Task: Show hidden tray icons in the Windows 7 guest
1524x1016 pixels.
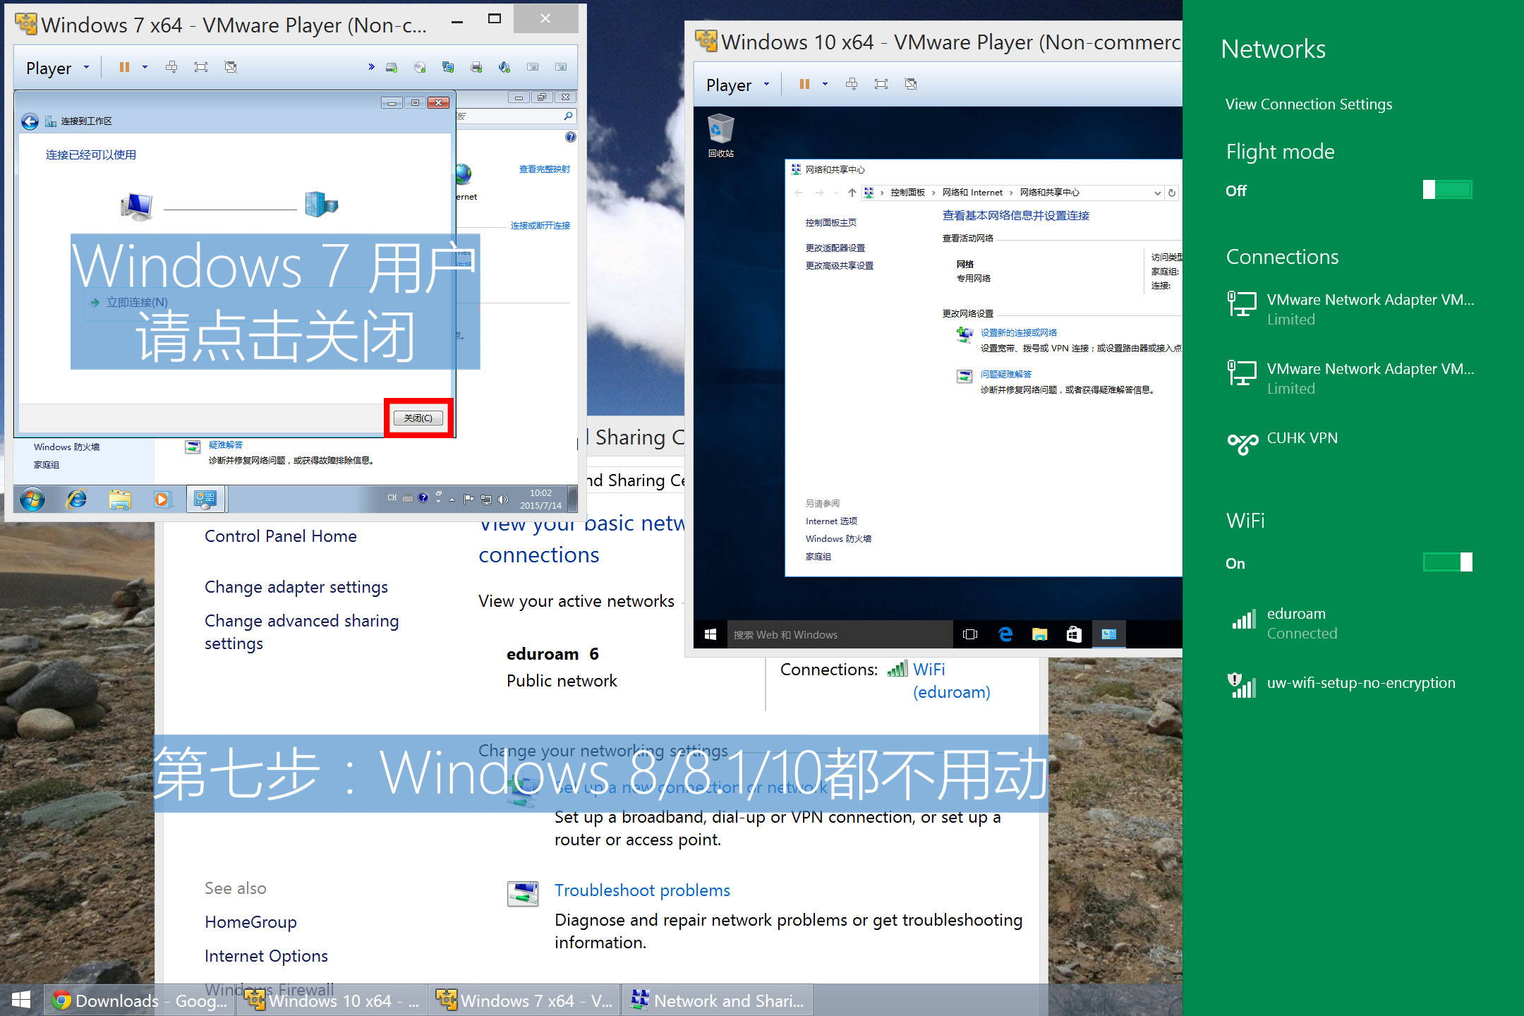Action: tap(452, 500)
